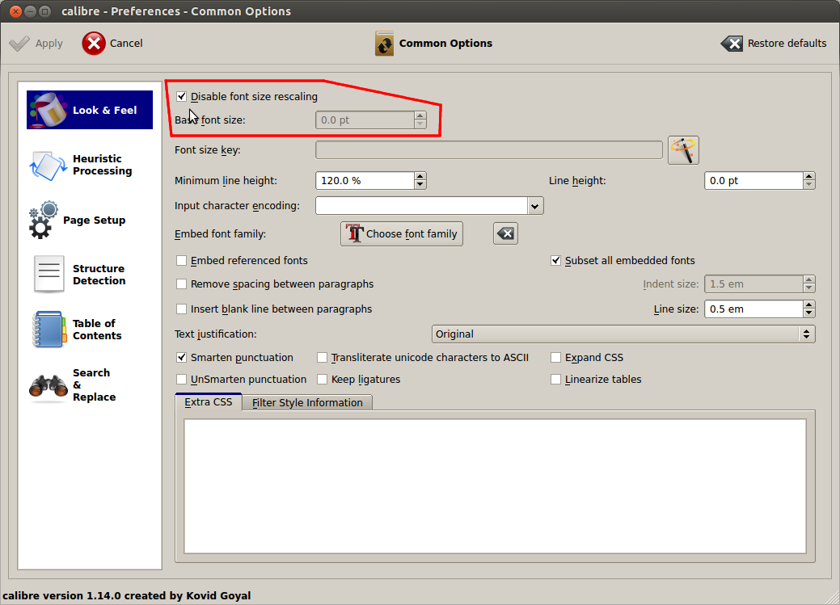Click the Common Options book icon
This screenshot has height=605, width=840.
click(x=384, y=44)
